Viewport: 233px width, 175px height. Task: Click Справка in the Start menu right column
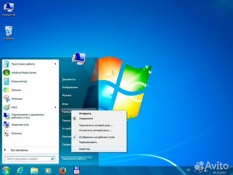tap(67, 144)
